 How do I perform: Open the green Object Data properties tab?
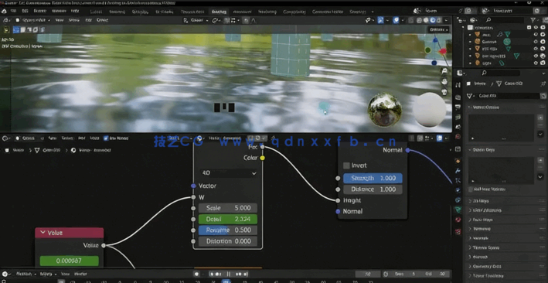(458, 210)
